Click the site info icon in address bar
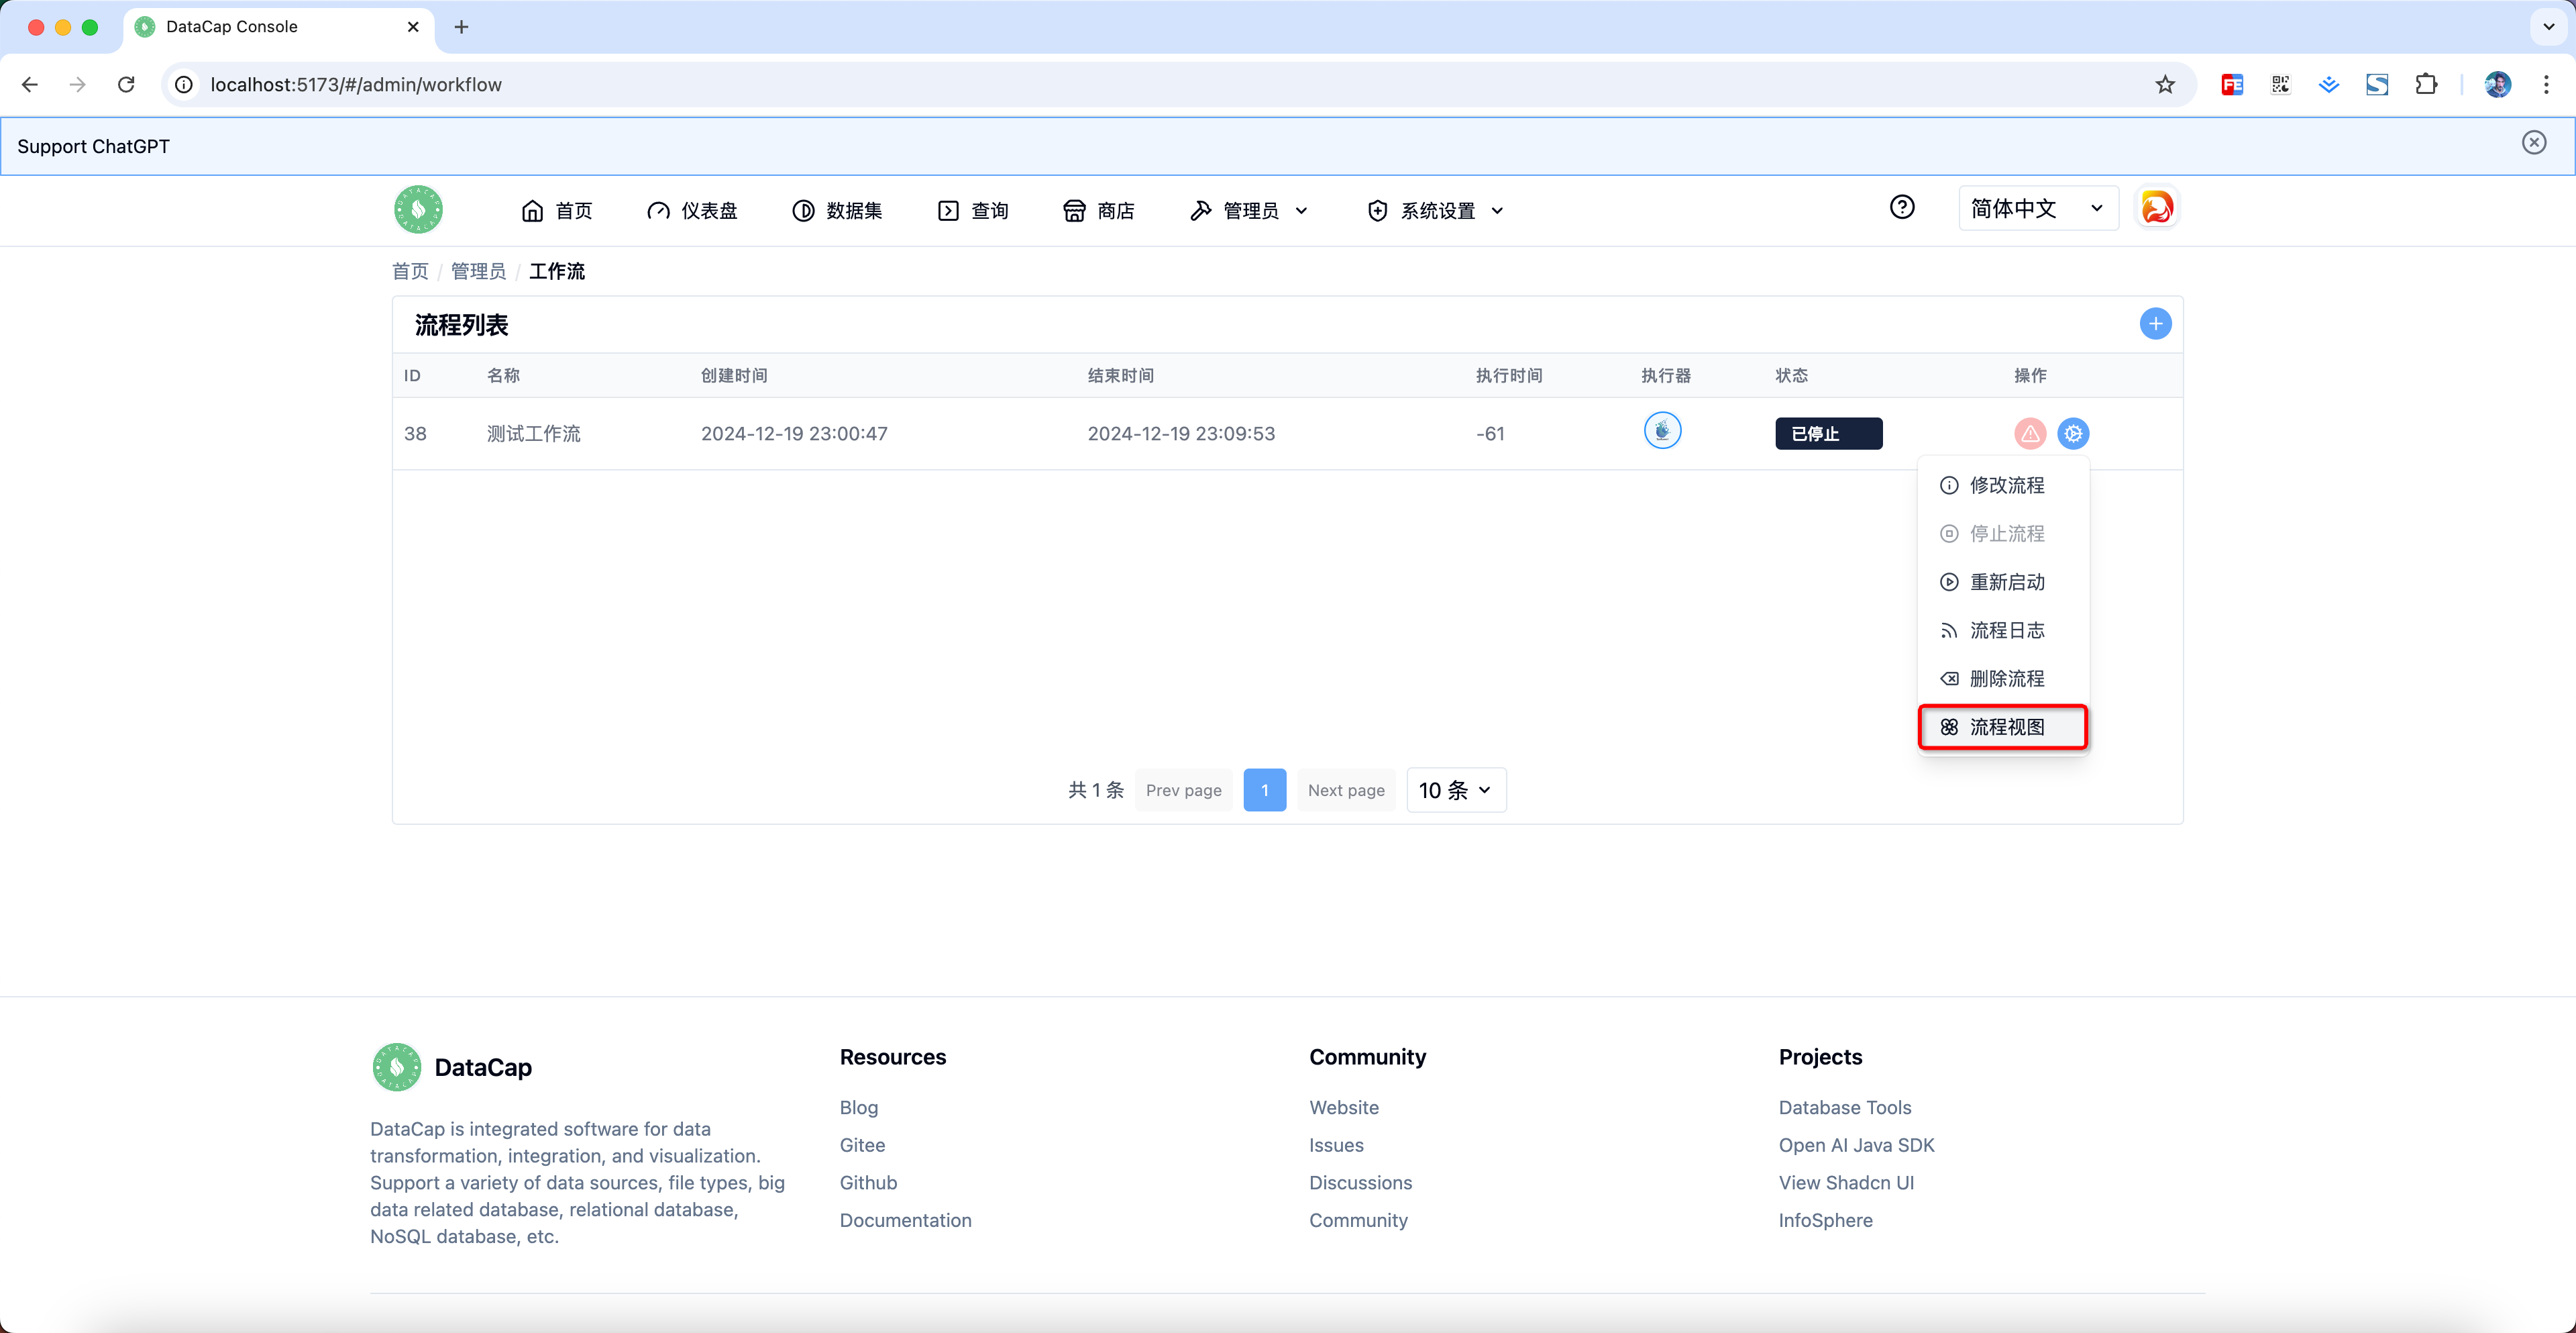Viewport: 2576px width, 1333px height. click(x=184, y=84)
